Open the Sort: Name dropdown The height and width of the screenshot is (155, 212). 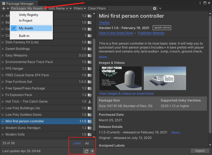pos(60,8)
